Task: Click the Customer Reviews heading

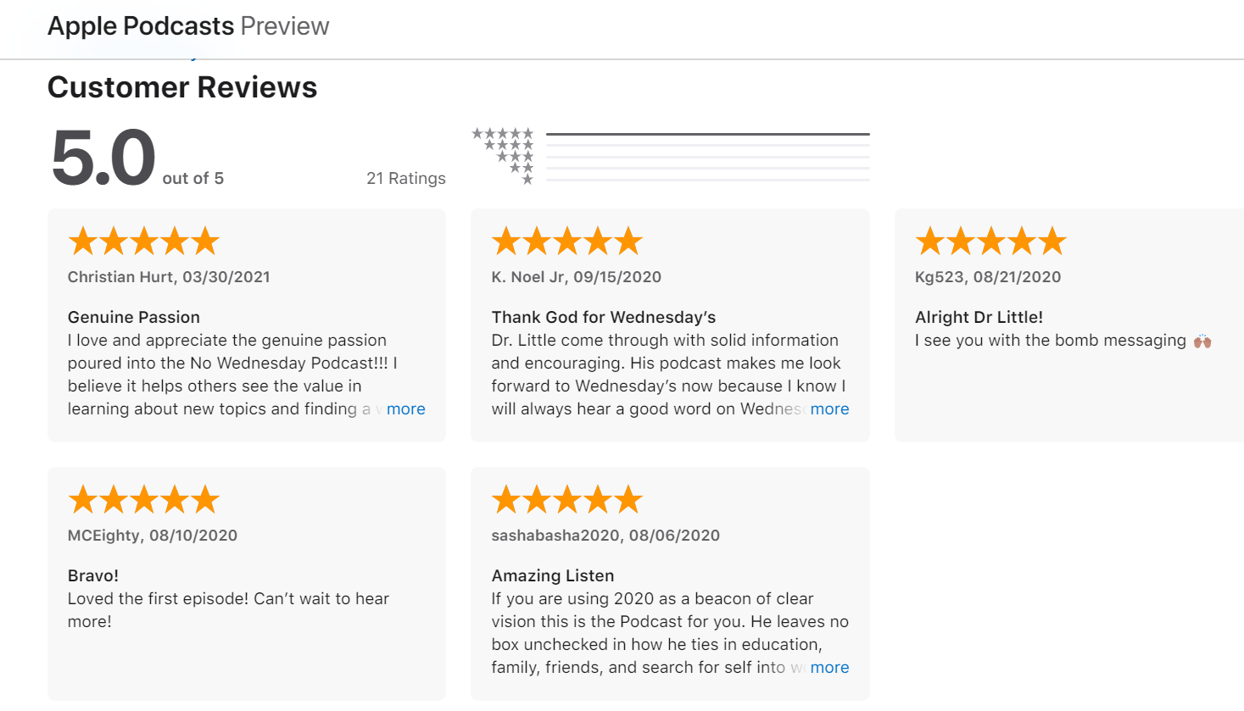Action: [x=182, y=87]
